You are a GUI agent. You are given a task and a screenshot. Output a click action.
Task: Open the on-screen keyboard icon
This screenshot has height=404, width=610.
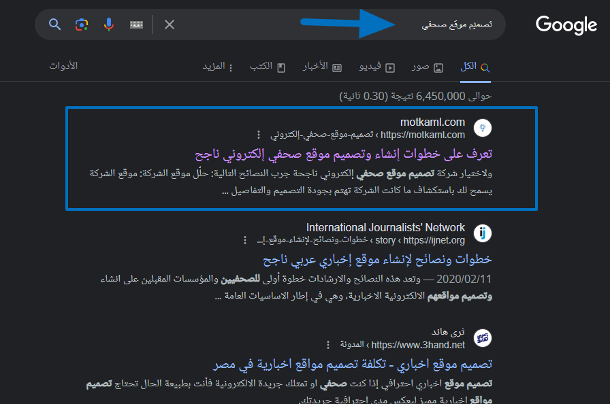tap(136, 25)
